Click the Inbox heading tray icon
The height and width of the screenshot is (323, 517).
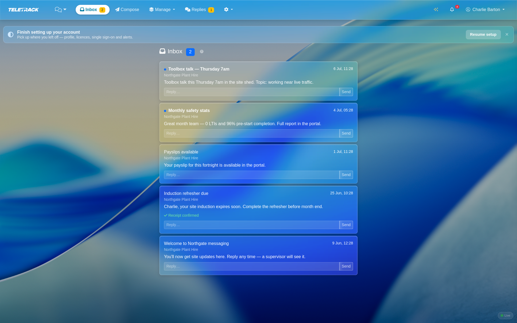click(x=162, y=51)
